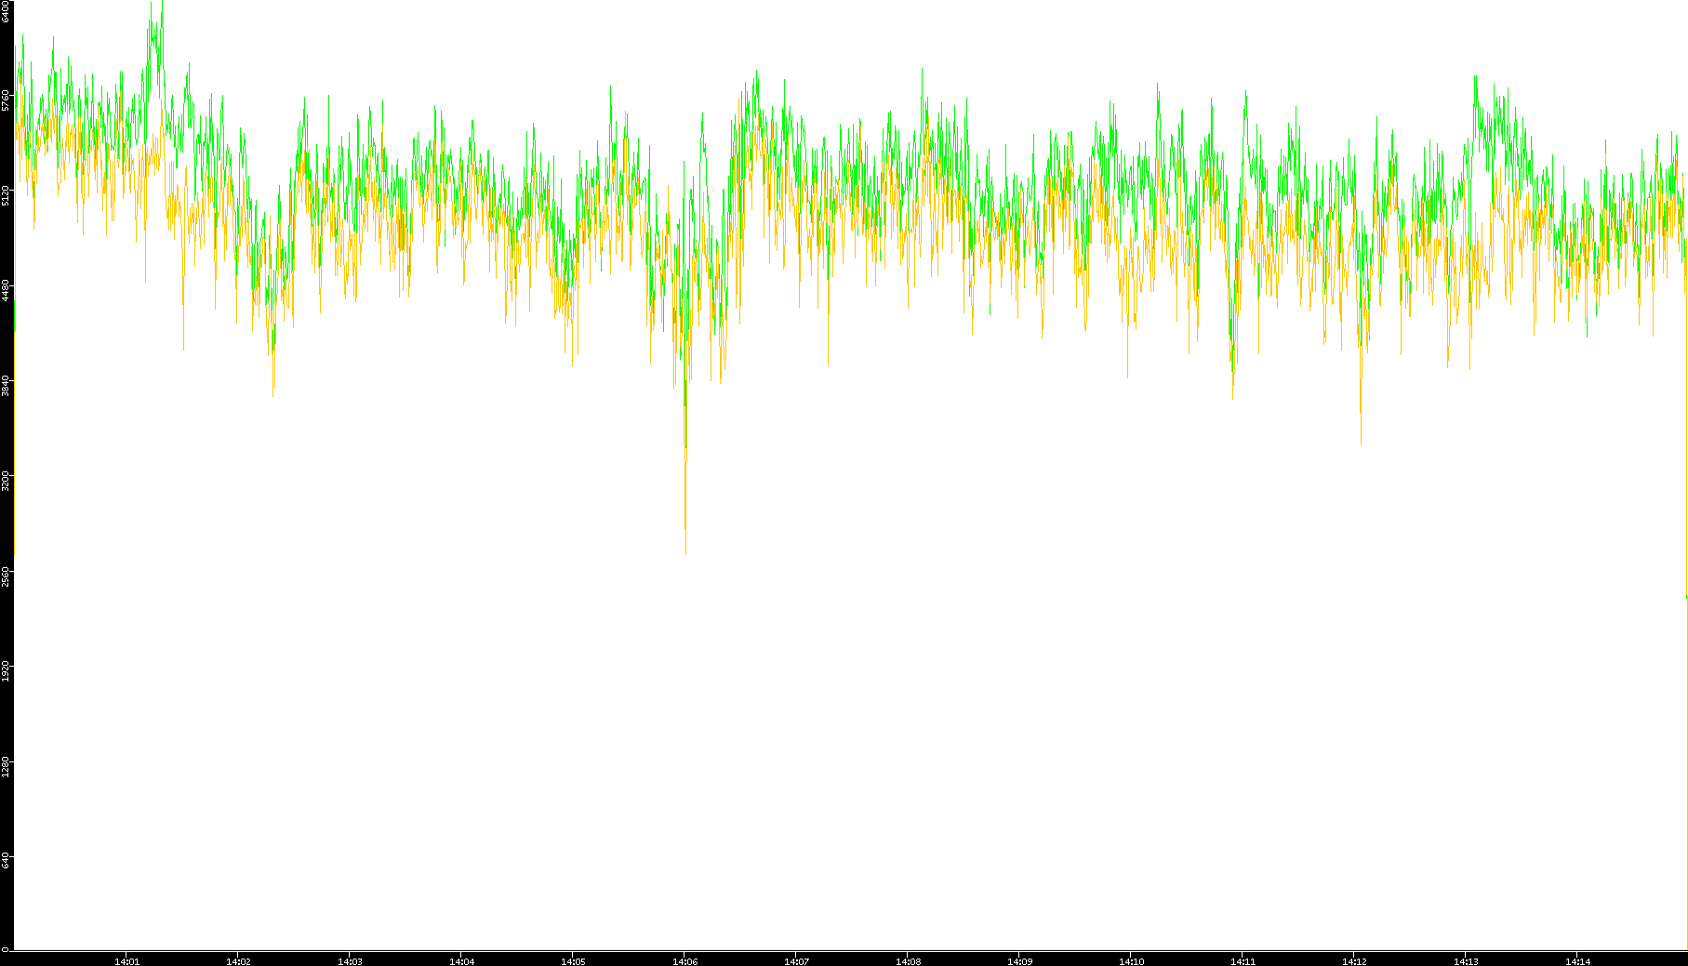Click the 1920 value axis label
Viewport: 1688px width, 966px height.
click(x=6, y=671)
